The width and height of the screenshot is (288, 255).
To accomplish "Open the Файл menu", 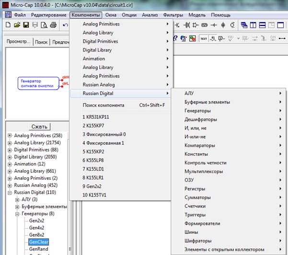I will point(20,15).
